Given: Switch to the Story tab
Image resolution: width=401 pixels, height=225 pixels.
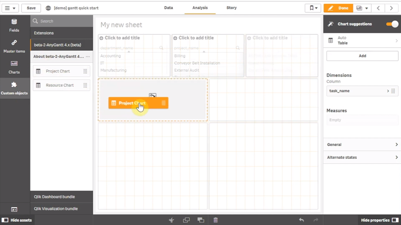Looking at the screenshot, I should [x=231, y=8].
